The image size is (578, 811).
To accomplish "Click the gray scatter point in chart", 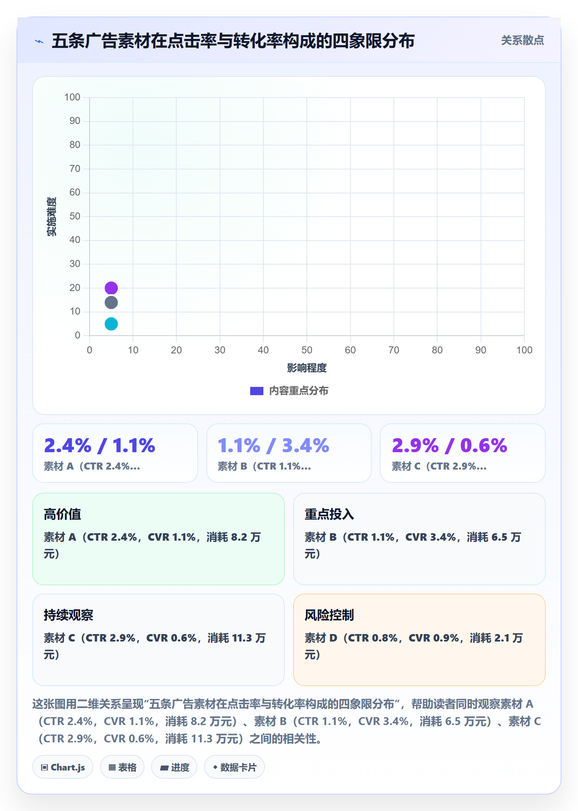I will [111, 303].
